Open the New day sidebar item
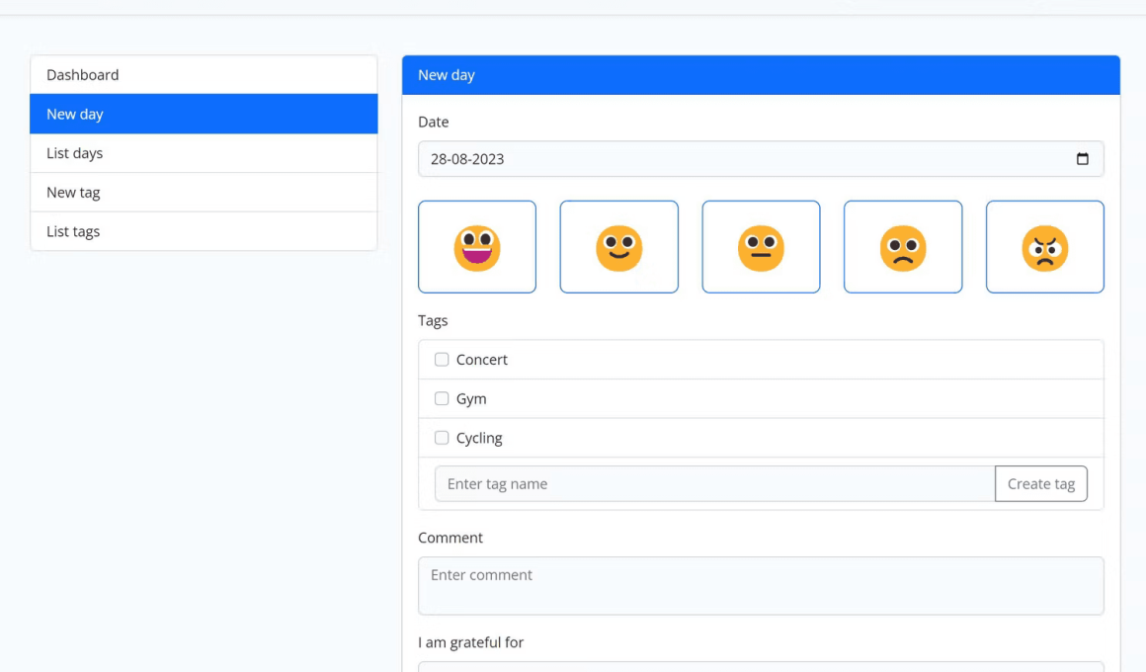Screen dimensions: 1146x672 [204, 114]
